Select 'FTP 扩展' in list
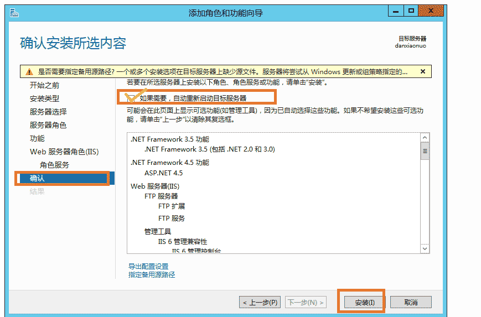 (x=172, y=206)
